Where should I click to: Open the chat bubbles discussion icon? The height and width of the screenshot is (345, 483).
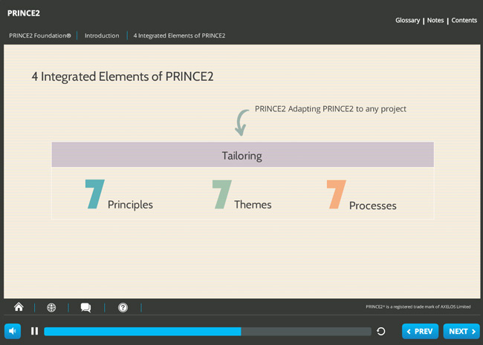(x=85, y=307)
